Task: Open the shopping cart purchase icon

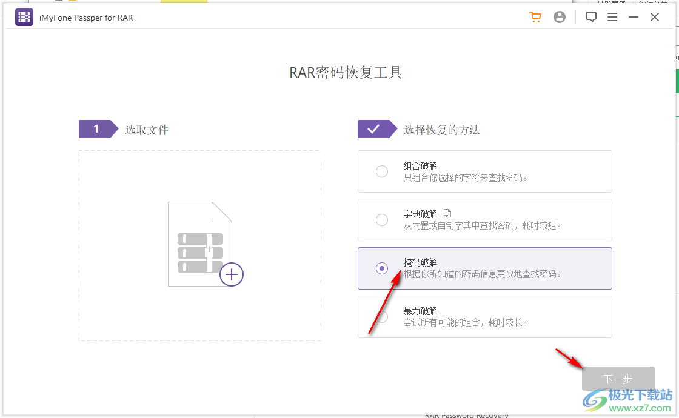Action: (x=535, y=17)
